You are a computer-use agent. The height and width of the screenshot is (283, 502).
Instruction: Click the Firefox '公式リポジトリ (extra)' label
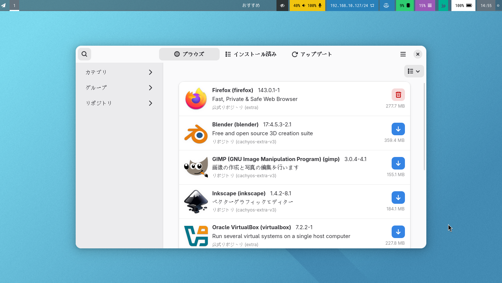[x=235, y=108]
